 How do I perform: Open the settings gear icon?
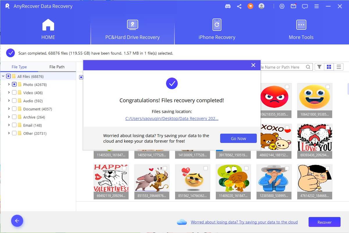coord(282,6)
